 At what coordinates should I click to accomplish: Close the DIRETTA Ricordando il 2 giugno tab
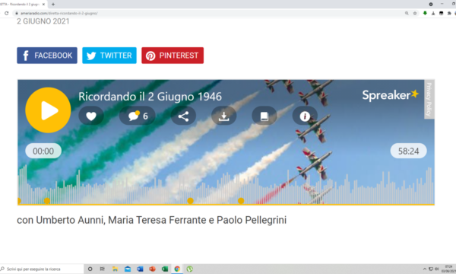(x=43, y=4)
